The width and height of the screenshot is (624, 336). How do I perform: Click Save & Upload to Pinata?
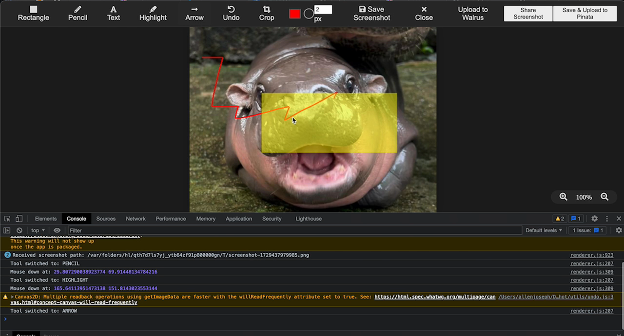[585, 13]
